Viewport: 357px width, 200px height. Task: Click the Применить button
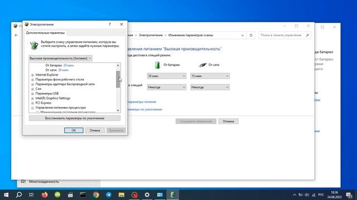point(116,131)
